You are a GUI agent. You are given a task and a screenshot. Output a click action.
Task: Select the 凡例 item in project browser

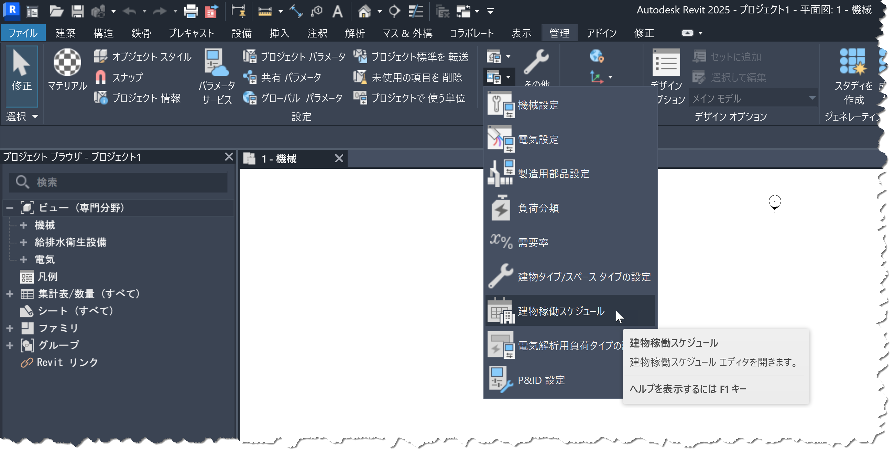click(x=39, y=277)
